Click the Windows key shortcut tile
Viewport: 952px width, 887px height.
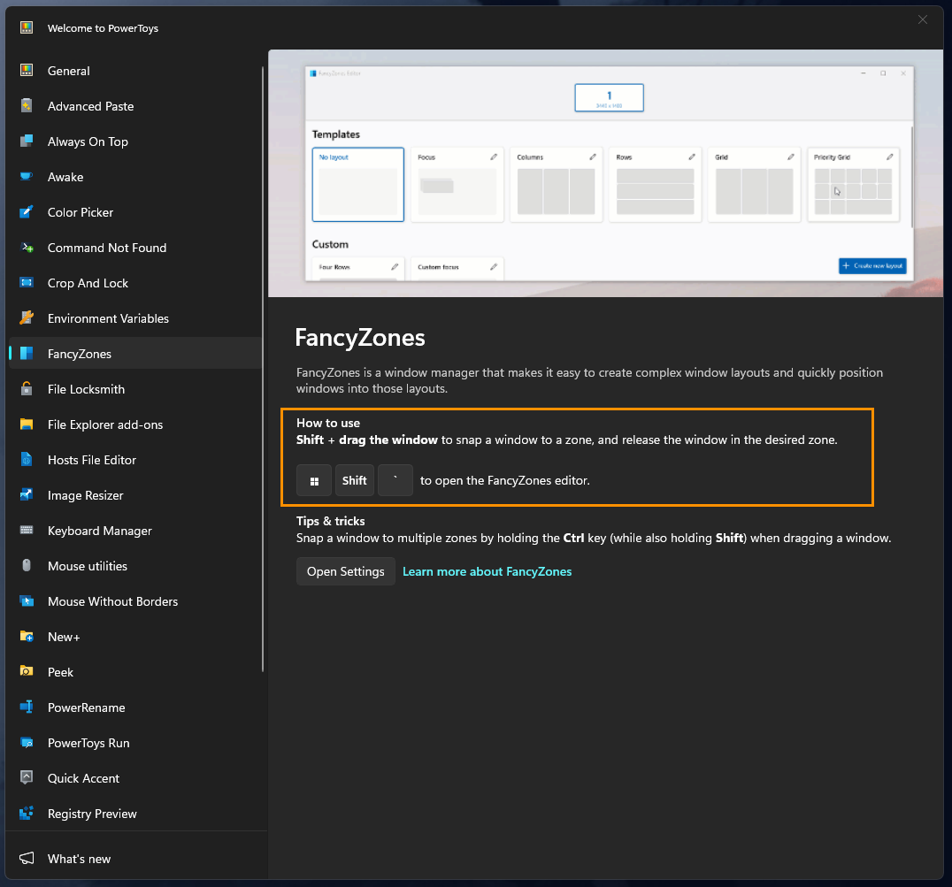314,480
